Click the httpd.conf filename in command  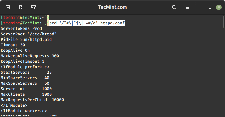click(112, 23)
